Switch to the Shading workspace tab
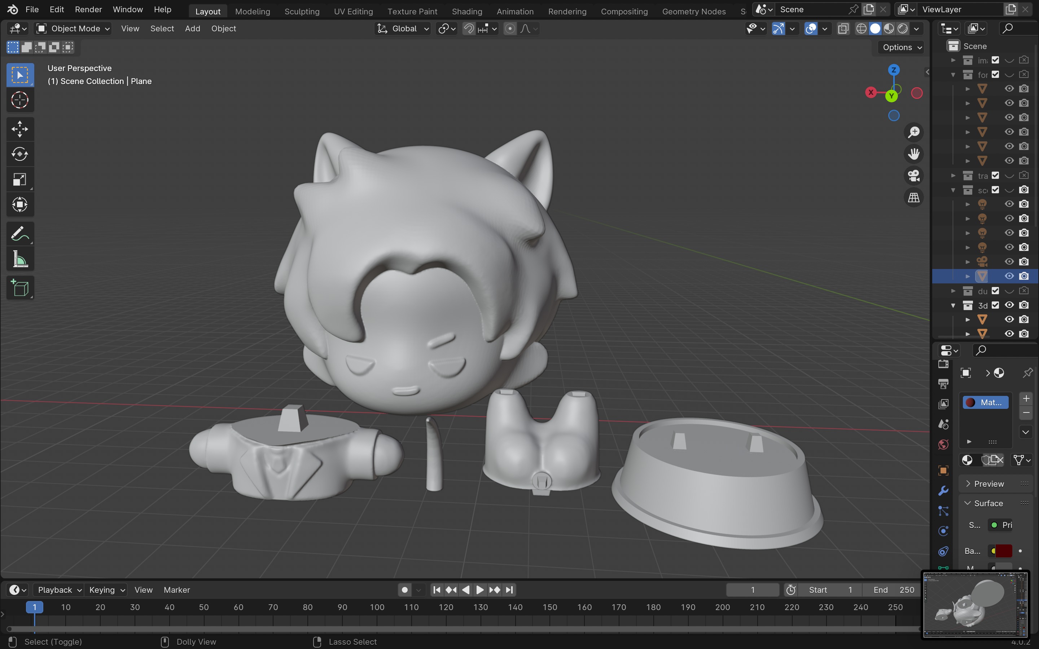 (467, 11)
